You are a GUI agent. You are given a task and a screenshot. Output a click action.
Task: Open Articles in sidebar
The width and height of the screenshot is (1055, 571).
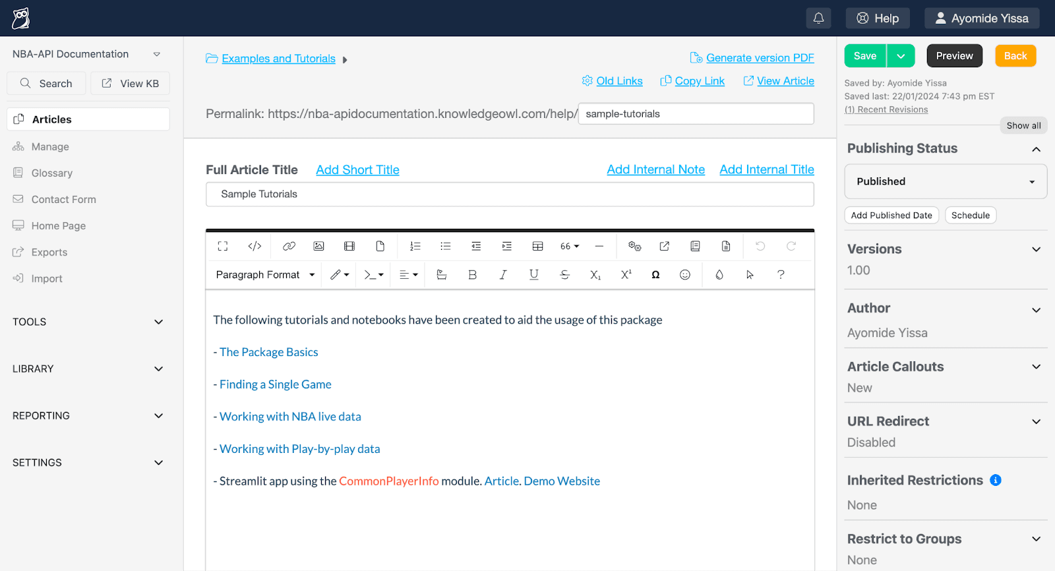coord(88,119)
